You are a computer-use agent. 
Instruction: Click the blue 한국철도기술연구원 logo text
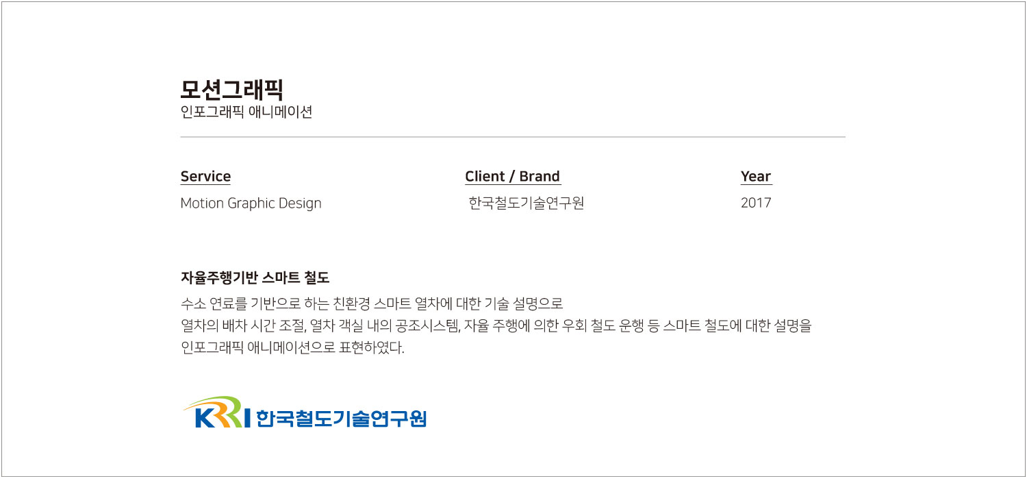(341, 418)
